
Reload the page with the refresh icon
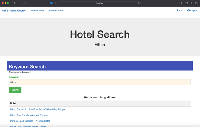[139, 3]
